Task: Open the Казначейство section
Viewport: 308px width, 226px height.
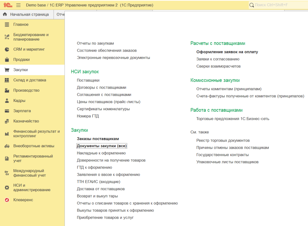Action: [x=32, y=121]
